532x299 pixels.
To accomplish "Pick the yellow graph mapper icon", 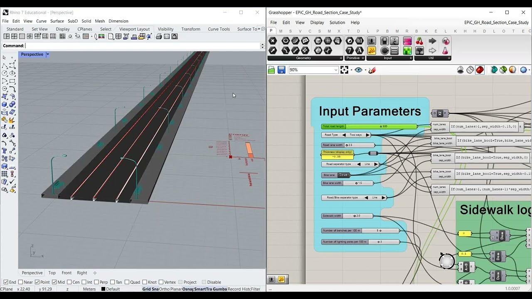I will tap(372, 51).
